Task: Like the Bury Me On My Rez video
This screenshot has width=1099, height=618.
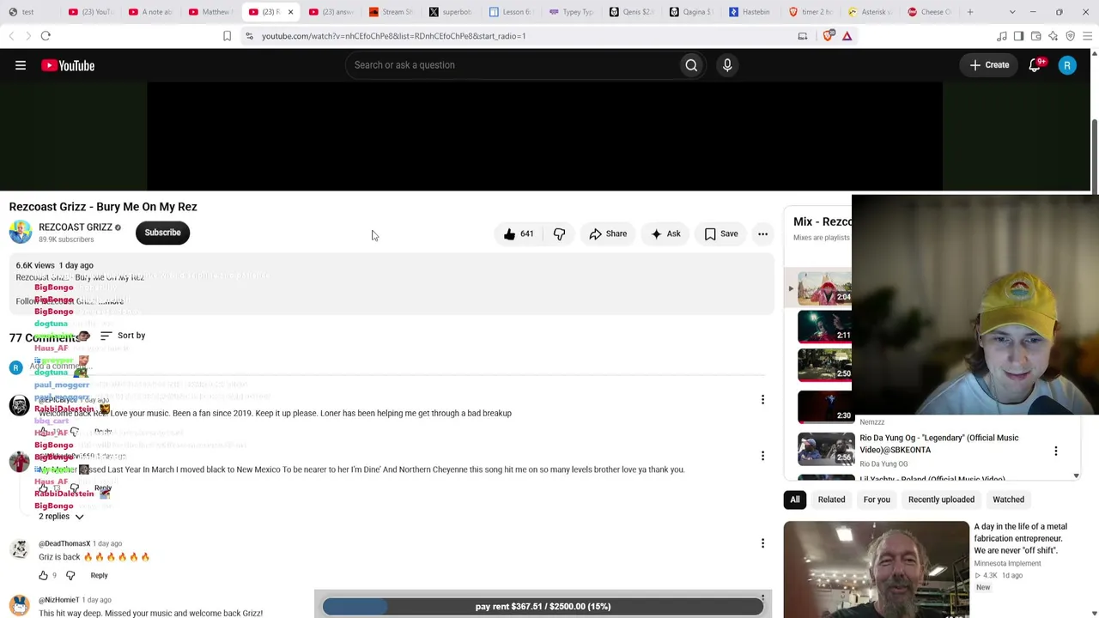Action: pyautogui.click(x=519, y=233)
